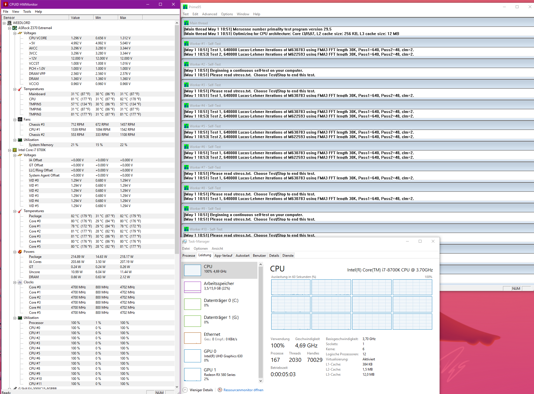The width and height of the screenshot is (534, 394).
Task: Collapse the Powers section
Action: (x=15, y=252)
